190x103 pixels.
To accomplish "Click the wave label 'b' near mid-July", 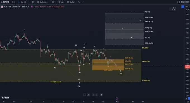I will 94,46.
